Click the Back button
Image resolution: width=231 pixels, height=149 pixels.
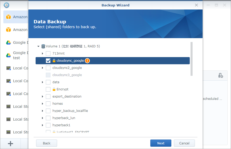(x=46, y=143)
